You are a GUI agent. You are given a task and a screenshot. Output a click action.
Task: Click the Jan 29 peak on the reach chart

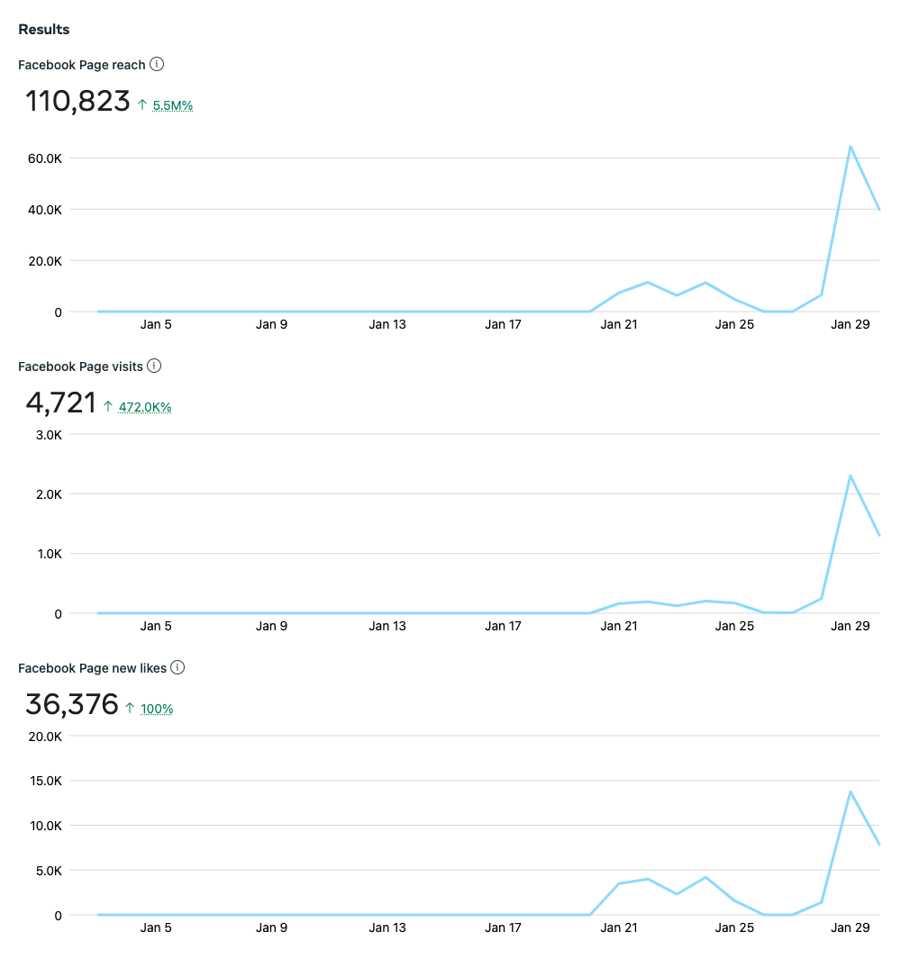click(850, 146)
